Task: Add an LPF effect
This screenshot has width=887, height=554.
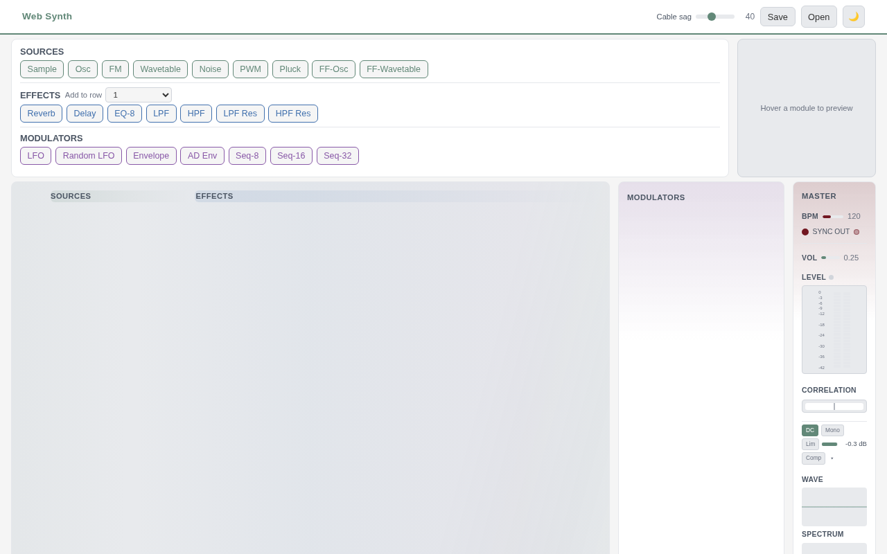Action: coord(161,114)
